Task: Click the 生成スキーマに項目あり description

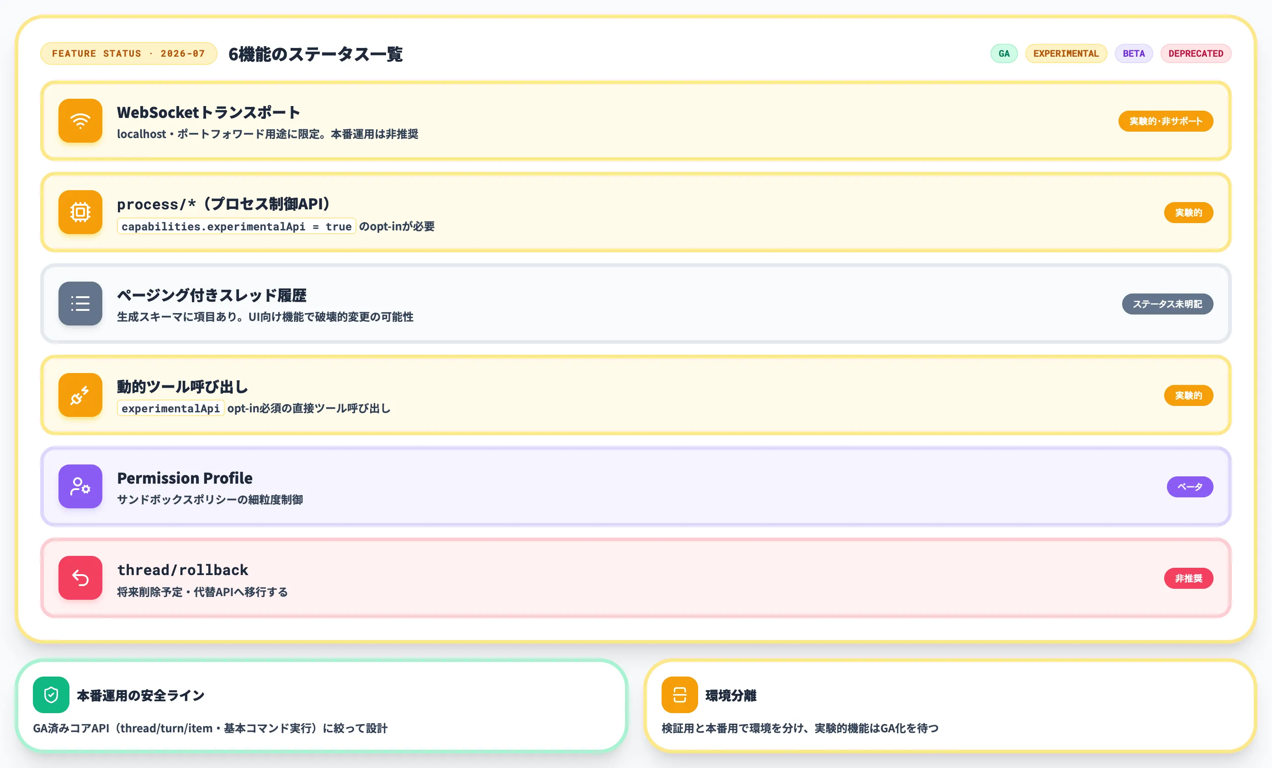Action: (265, 317)
